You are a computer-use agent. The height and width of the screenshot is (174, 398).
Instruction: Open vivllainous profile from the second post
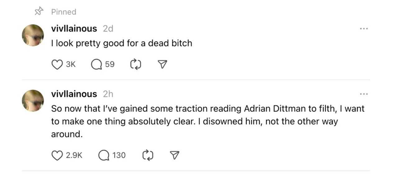tap(74, 94)
